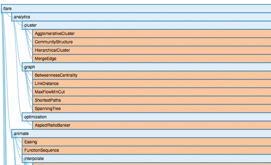The width and height of the screenshot is (271, 165).
Task: Collapse the animate node
Action: 141,134
